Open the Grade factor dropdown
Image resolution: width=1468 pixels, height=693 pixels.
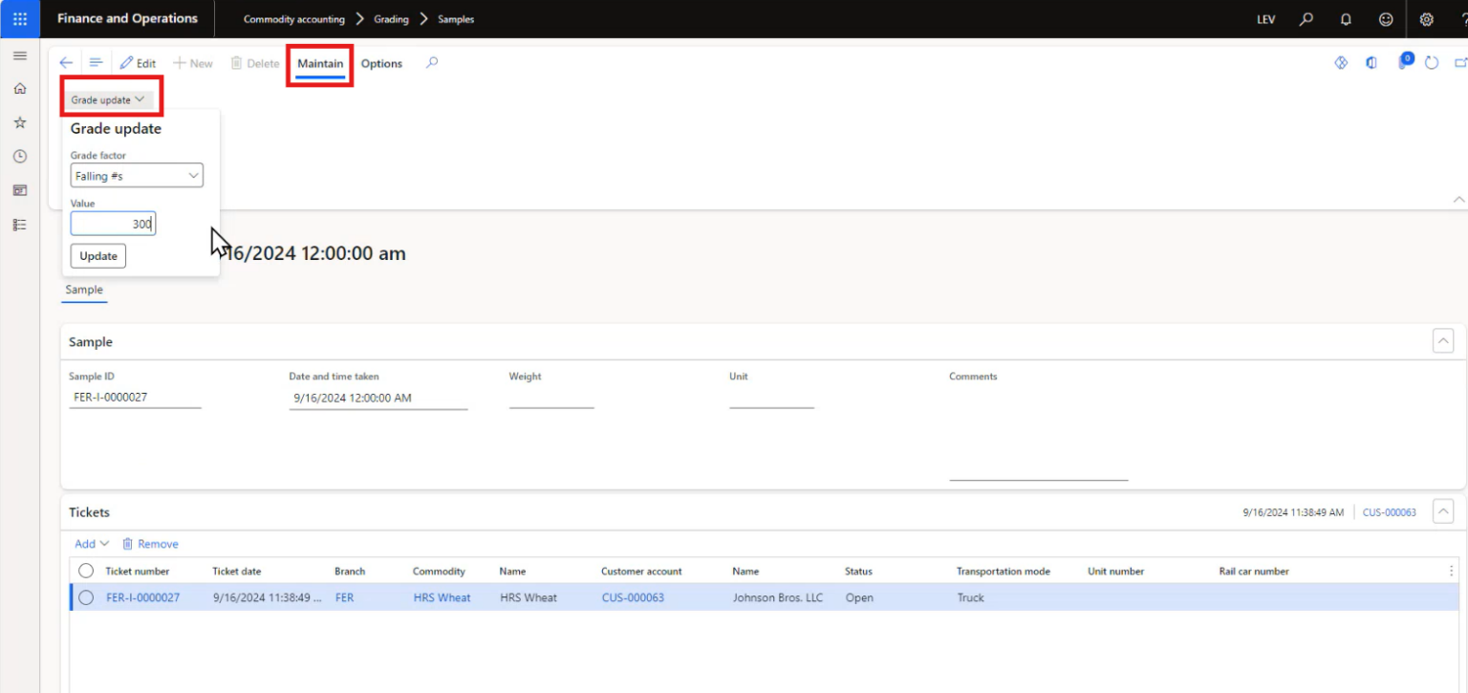tap(137, 176)
